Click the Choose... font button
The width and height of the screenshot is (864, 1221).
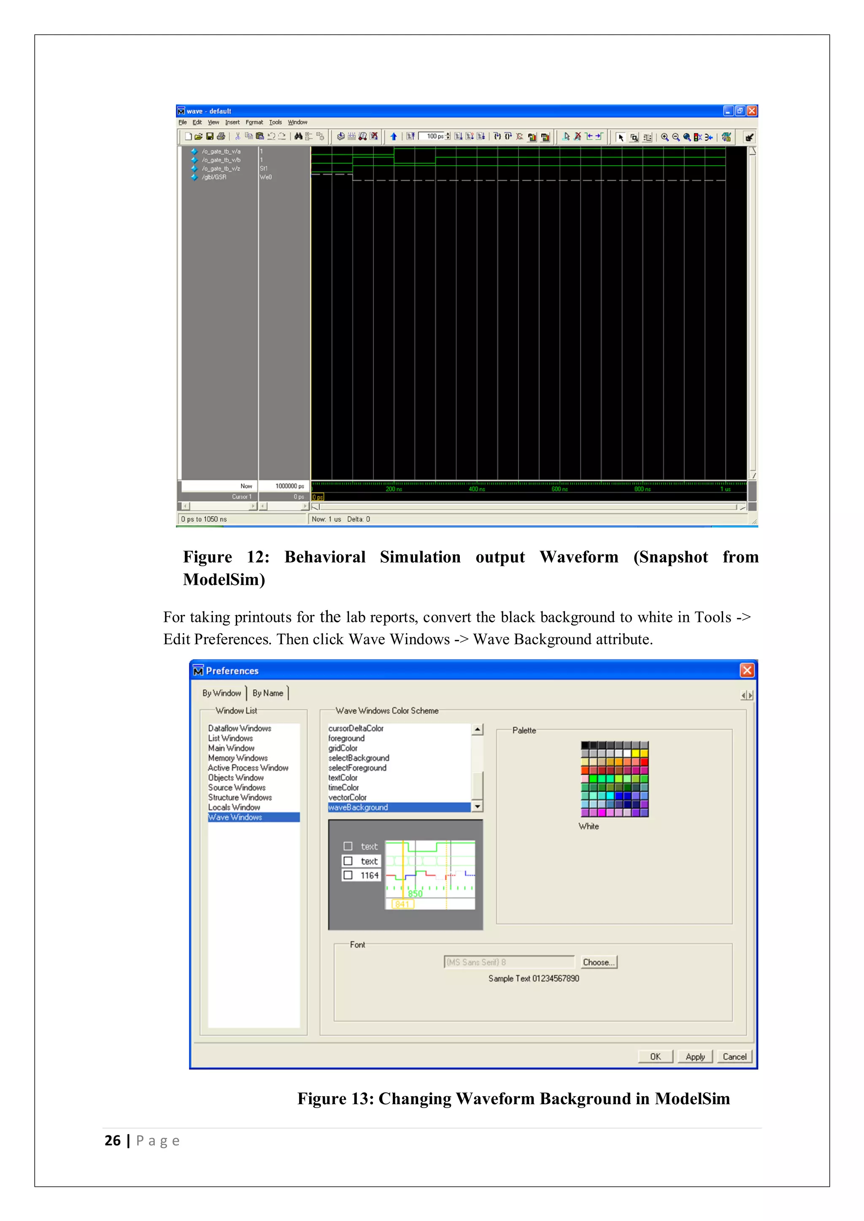point(599,962)
